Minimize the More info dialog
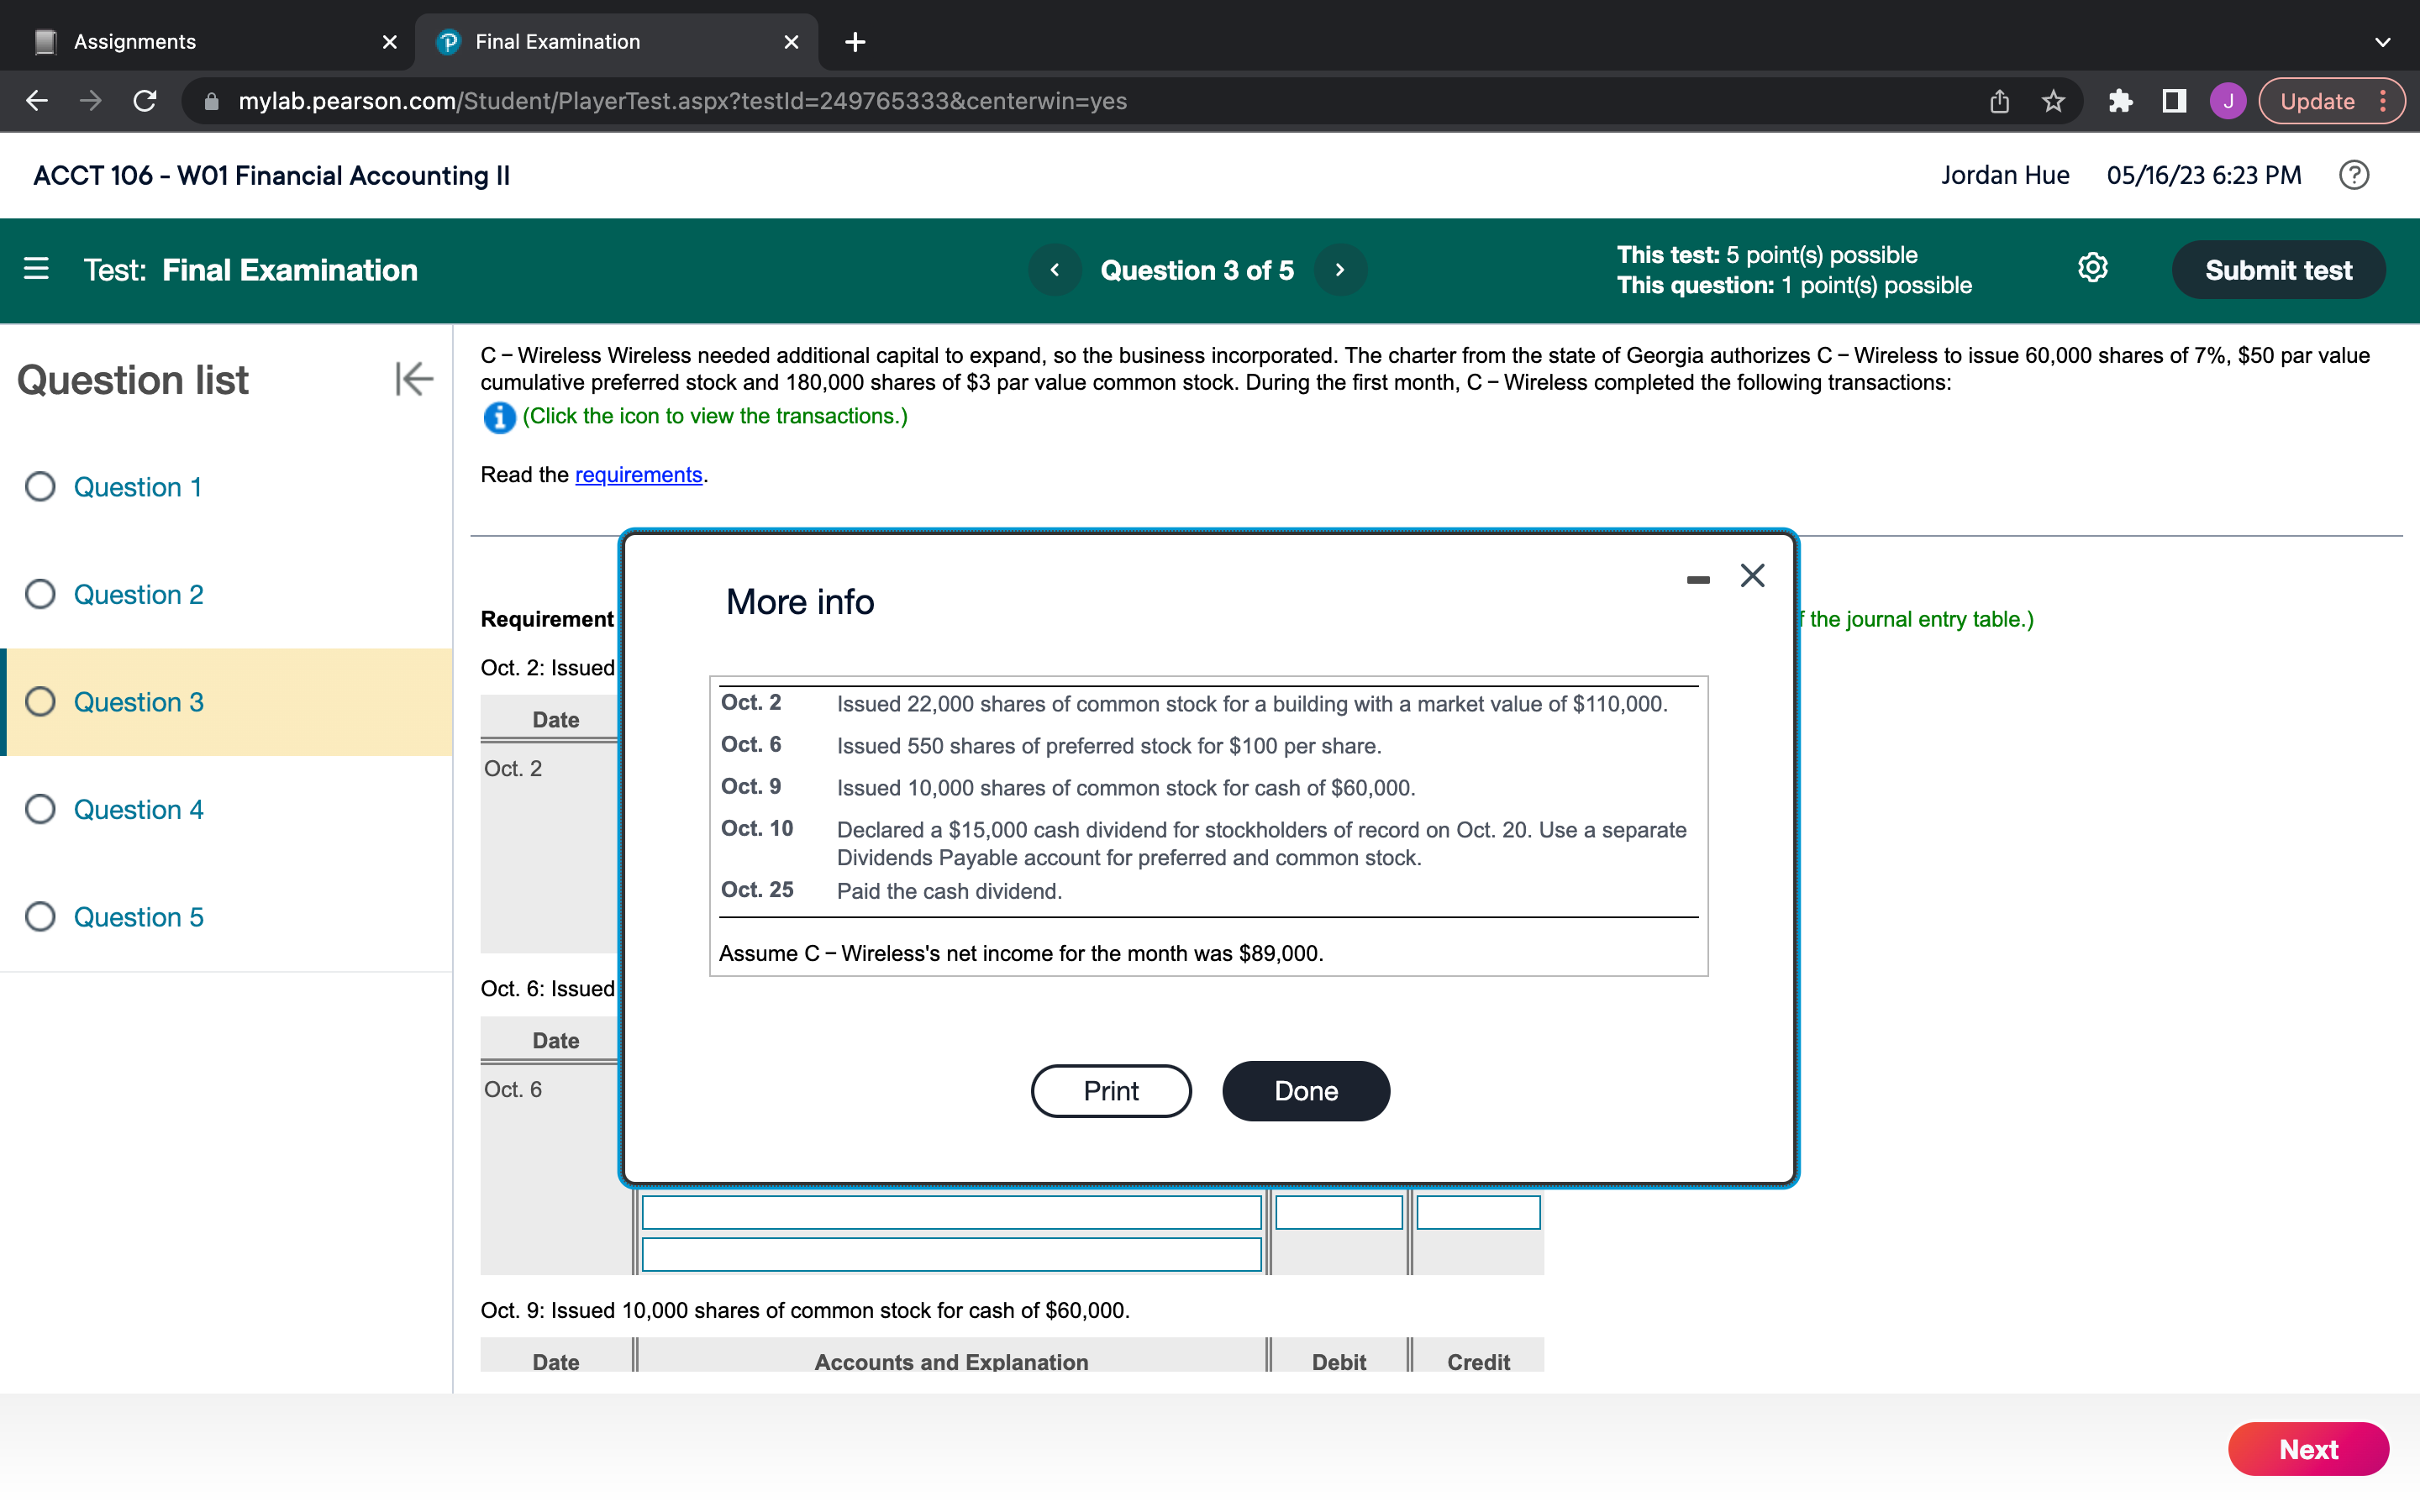 pos(1697,579)
